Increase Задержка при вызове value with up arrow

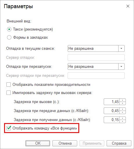(123, 100)
